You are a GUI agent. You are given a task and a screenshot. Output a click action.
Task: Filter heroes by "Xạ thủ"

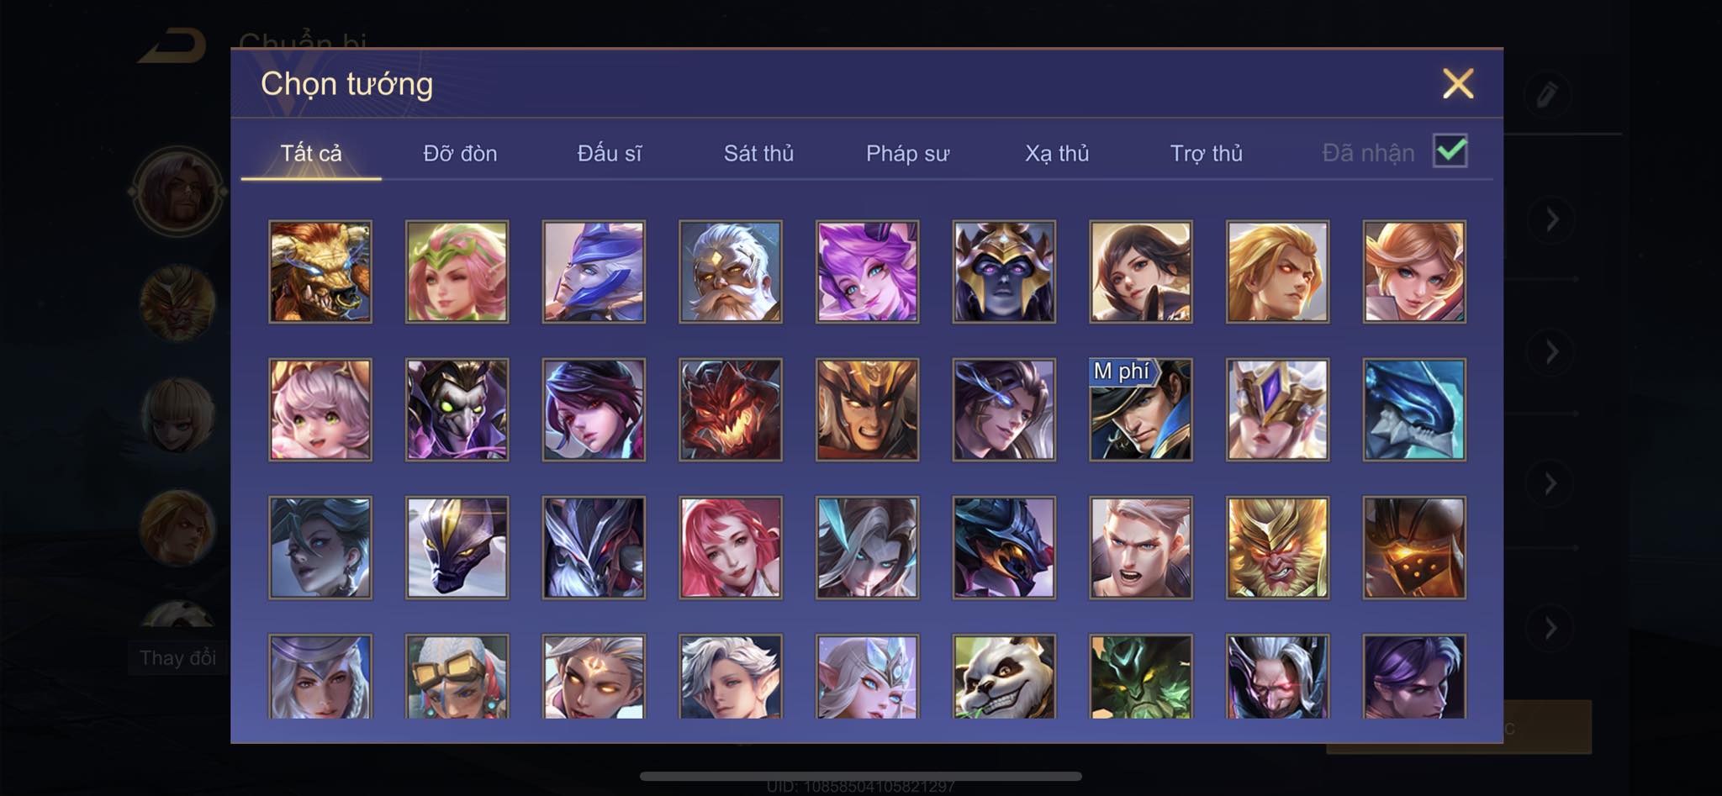click(1057, 153)
